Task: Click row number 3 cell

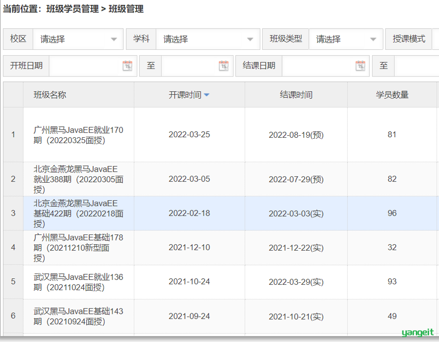Action: (13, 213)
